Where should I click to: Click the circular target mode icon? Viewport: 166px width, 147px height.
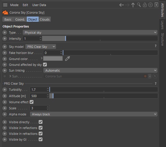pyautogui.click(x=150, y=5)
